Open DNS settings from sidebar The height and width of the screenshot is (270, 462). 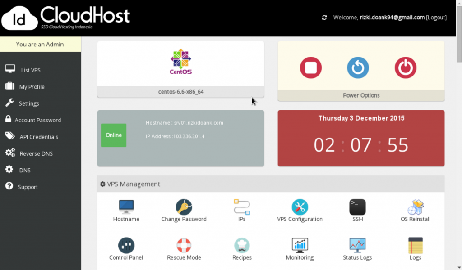coord(23,170)
